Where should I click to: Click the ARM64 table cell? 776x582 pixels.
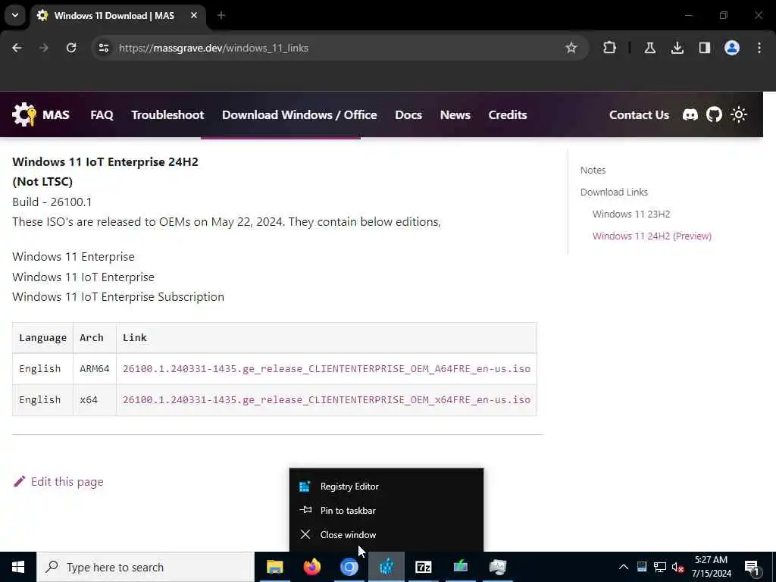click(95, 369)
